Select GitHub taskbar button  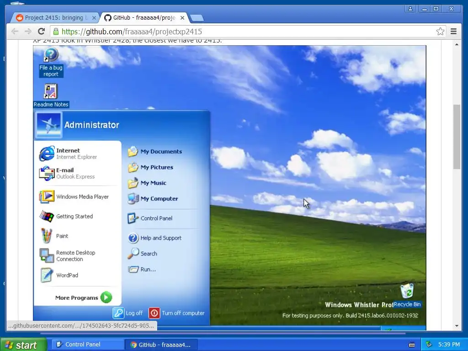click(x=161, y=345)
